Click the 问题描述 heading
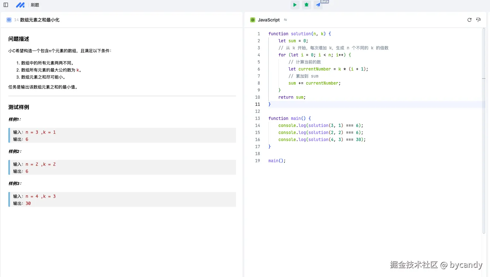490x277 pixels. (x=19, y=39)
